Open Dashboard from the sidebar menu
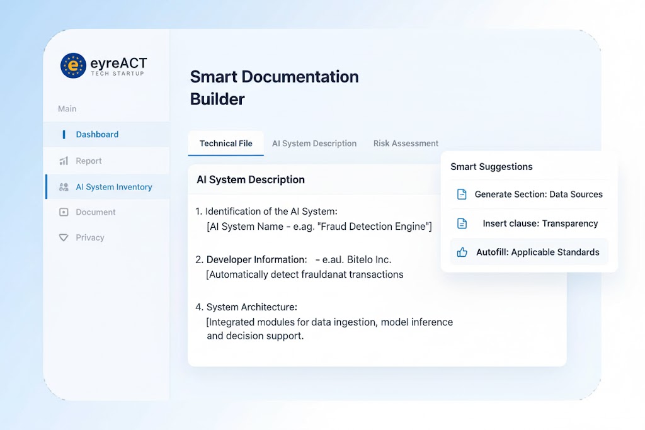The width and height of the screenshot is (645, 430). pyautogui.click(x=96, y=134)
